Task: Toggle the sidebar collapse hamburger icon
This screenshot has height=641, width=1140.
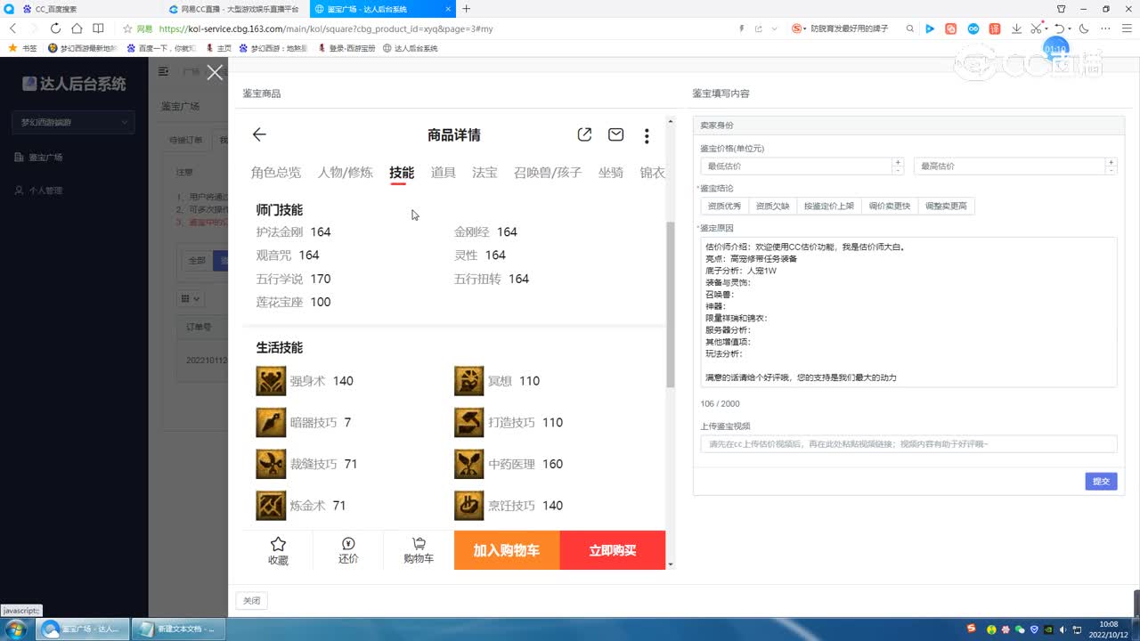Action: click(x=164, y=71)
